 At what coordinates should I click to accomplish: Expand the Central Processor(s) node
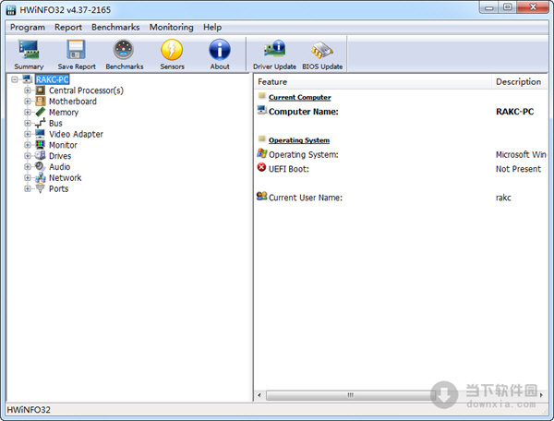click(x=27, y=90)
